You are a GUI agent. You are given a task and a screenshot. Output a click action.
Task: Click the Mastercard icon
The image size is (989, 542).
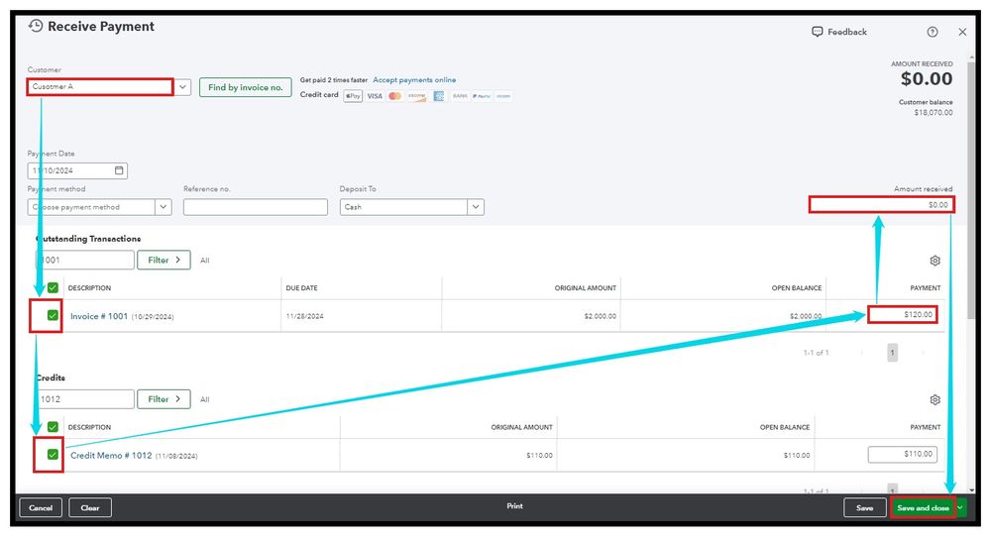tap(394, 96)
